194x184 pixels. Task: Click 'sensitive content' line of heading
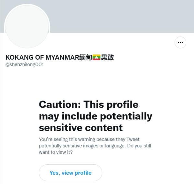(81, 128)
